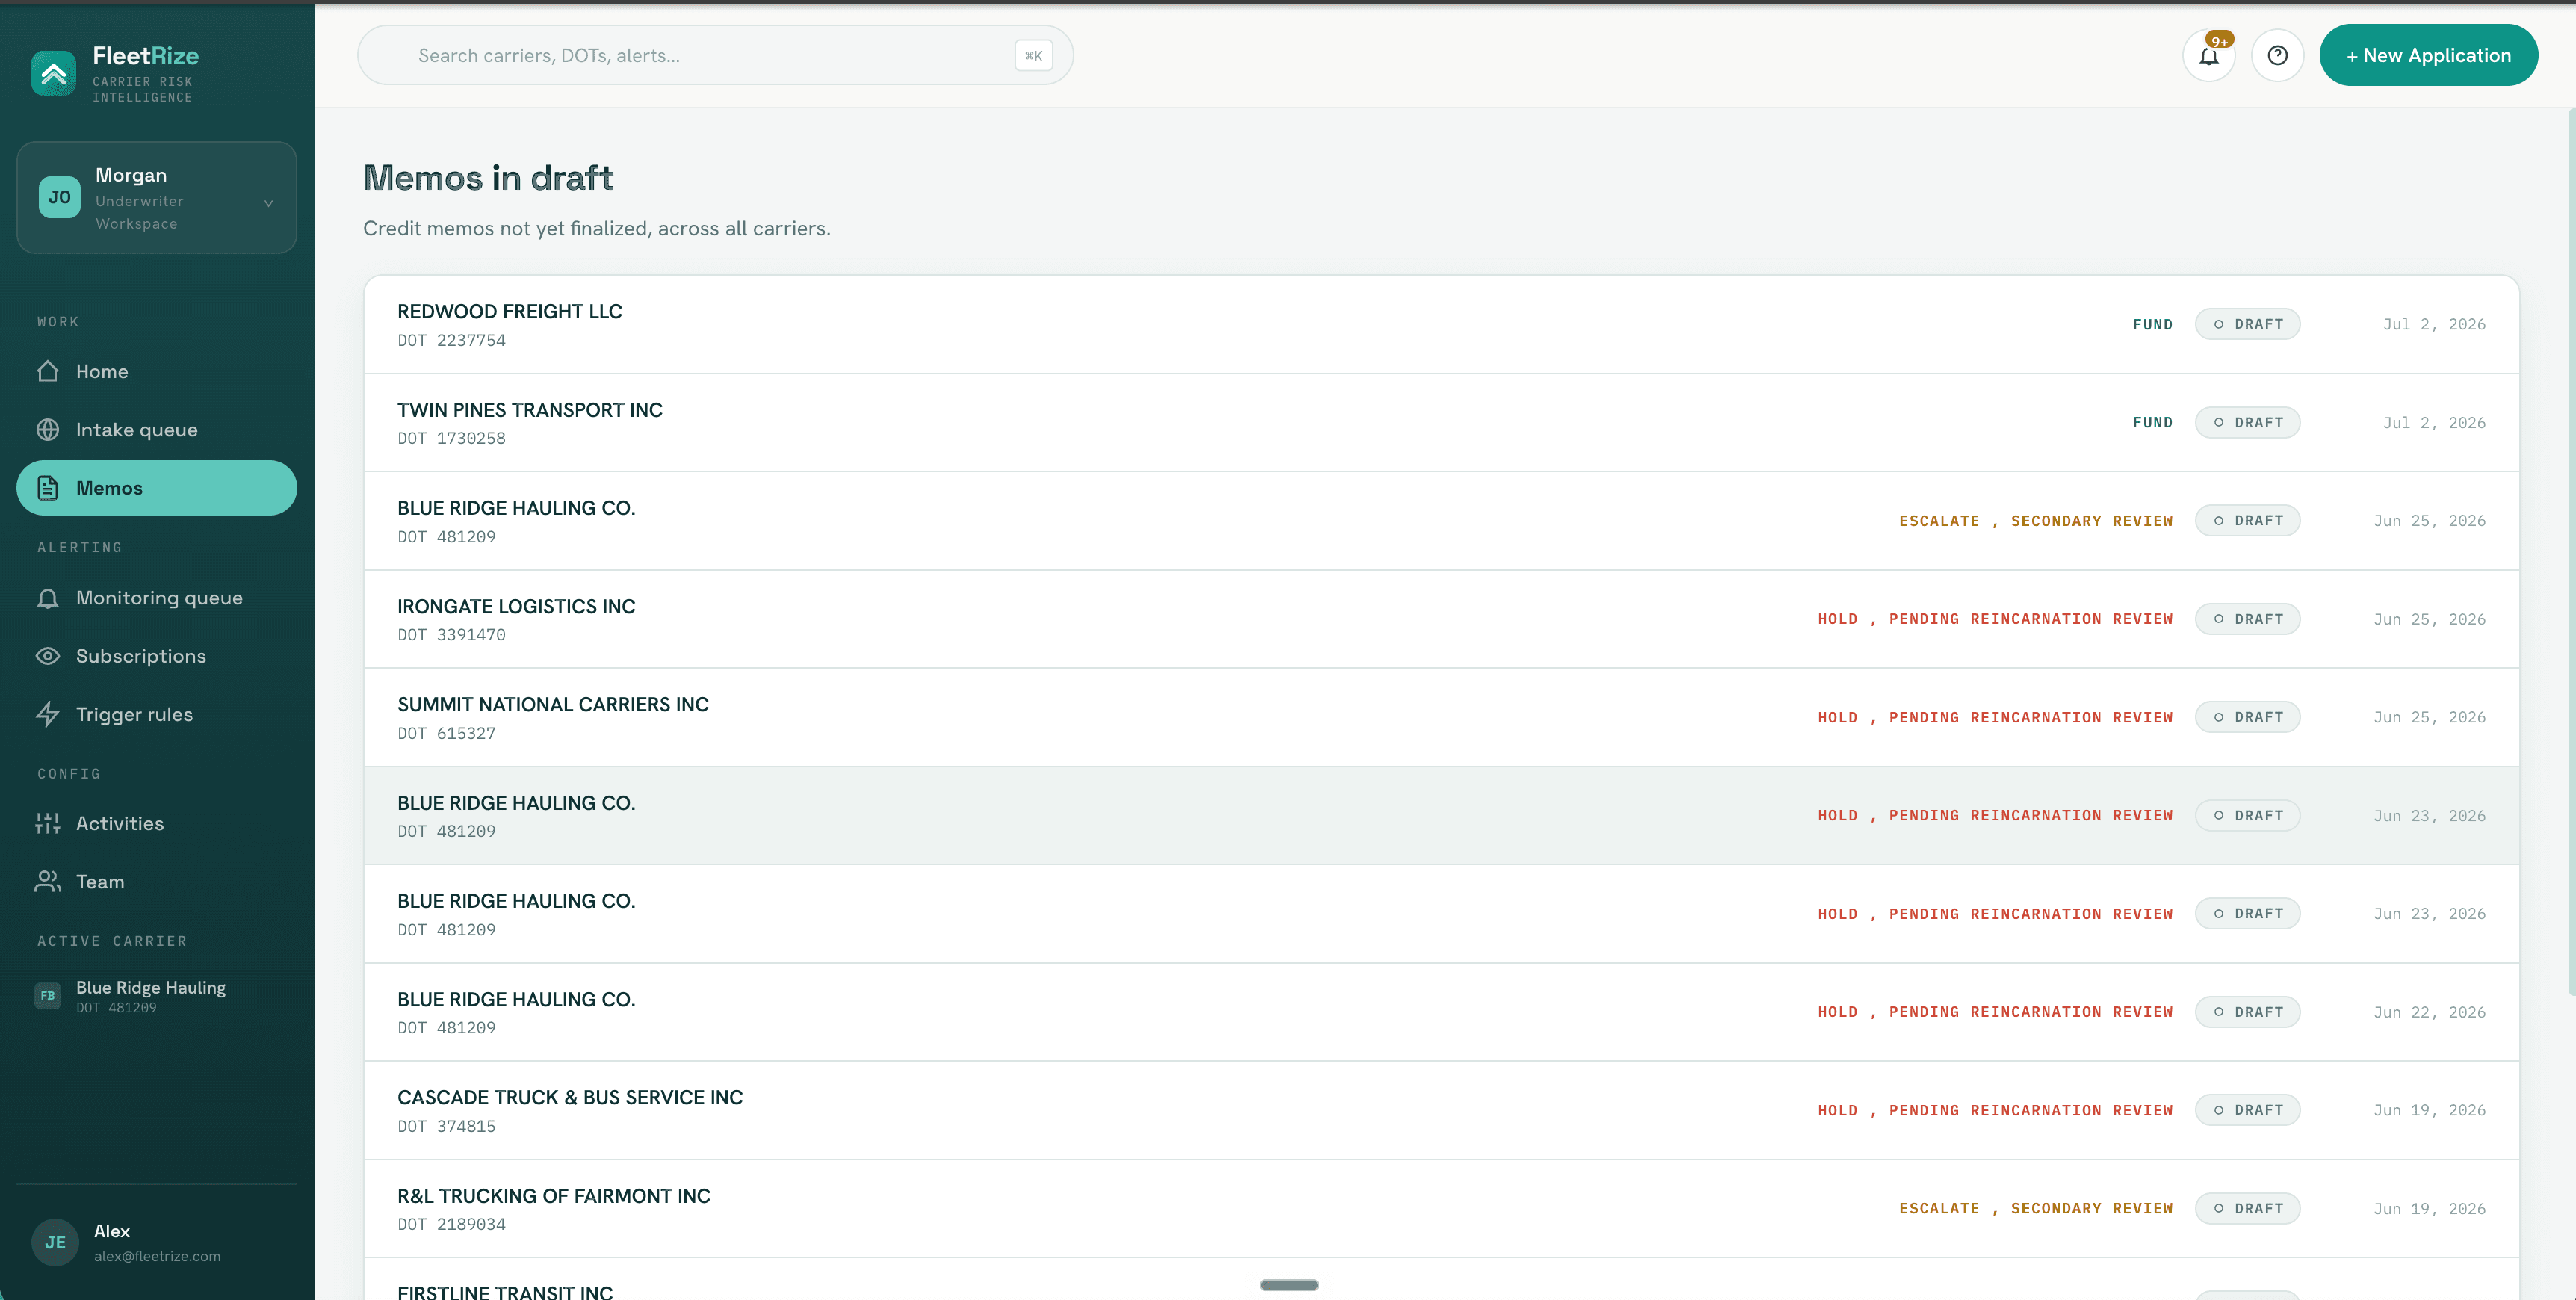This screenshot has height=1300, width=2576.
Task: Open Intake queue page
Action: 157,429
